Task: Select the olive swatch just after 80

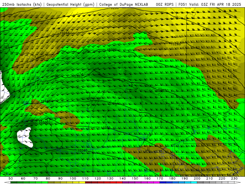Action: click(x=51, y=182)
